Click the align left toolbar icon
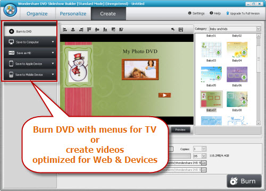 (x=65, y=30)
